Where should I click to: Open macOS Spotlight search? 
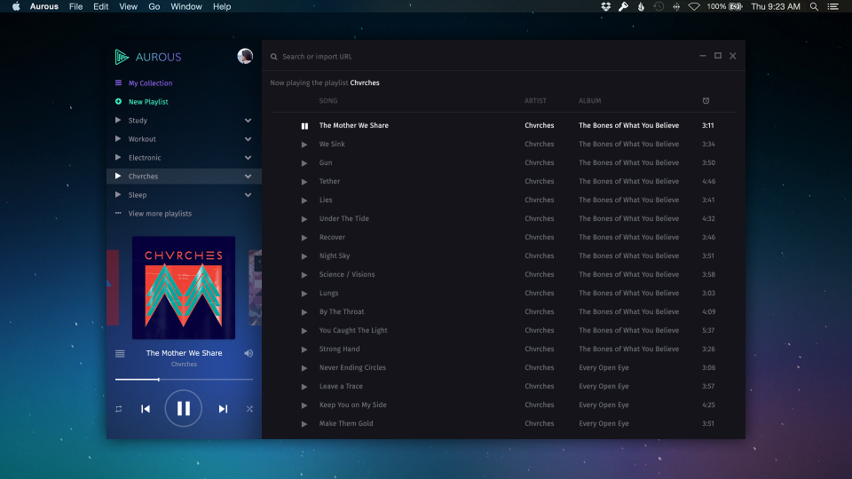pos(814,6)
